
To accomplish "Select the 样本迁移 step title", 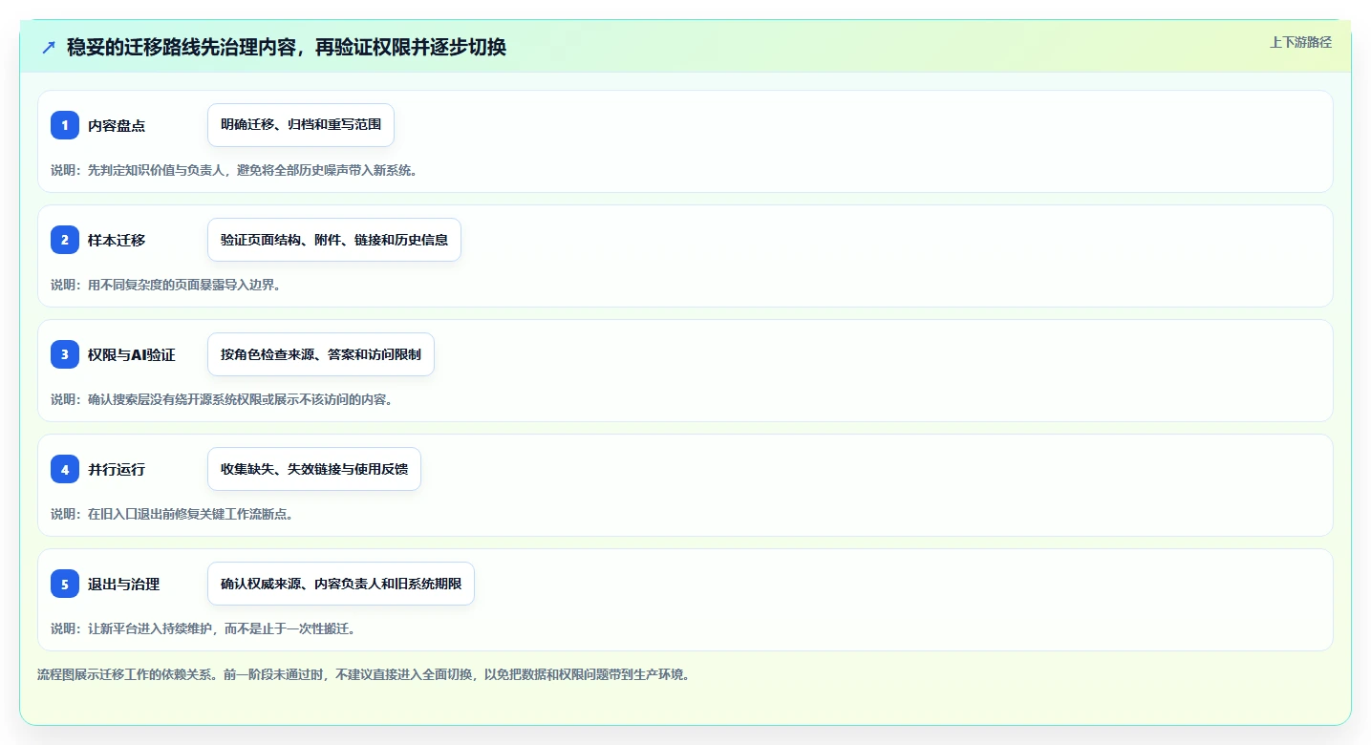I will (117, 240).
